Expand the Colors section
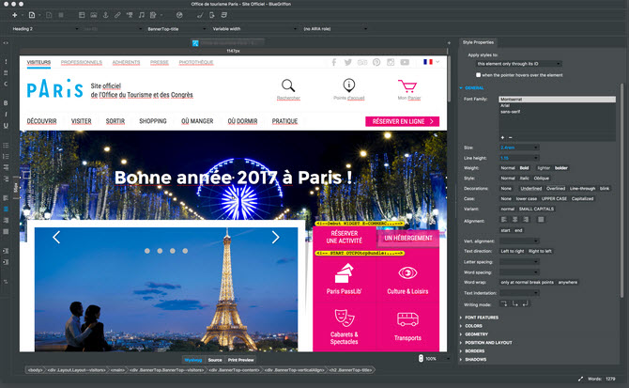 tap(471, 326)
